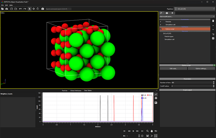The width and height of the screenshot is (216, 138).
Task: Jump to the last animation frame
Action: pyautogui.click(x=142, y=131)
